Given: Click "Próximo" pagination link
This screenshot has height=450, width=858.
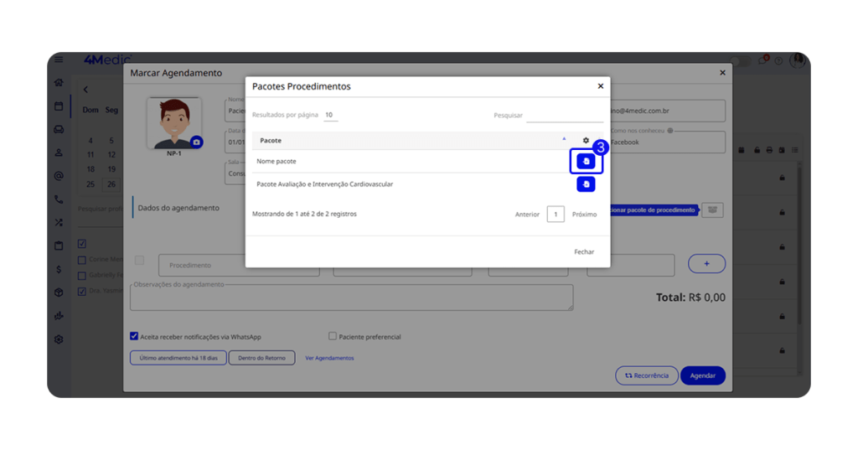Looking at the screenshot, I should coord(584,215).
